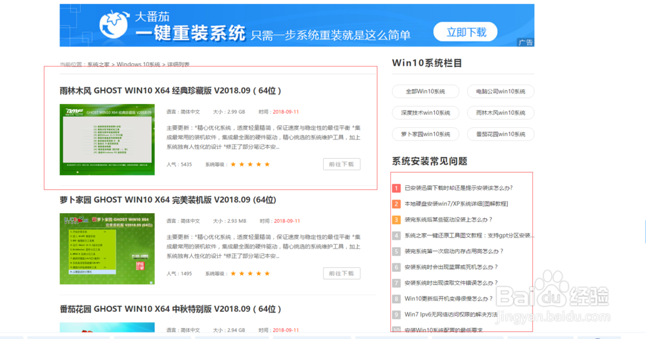Click the first rating star of 雨林木风 system
Screen dimensions: 646x339
point(233,165)
